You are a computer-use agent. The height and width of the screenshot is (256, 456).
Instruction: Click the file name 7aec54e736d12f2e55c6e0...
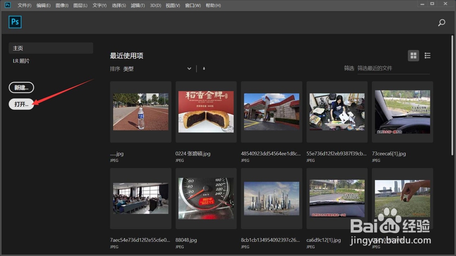(x=140, y=240)
